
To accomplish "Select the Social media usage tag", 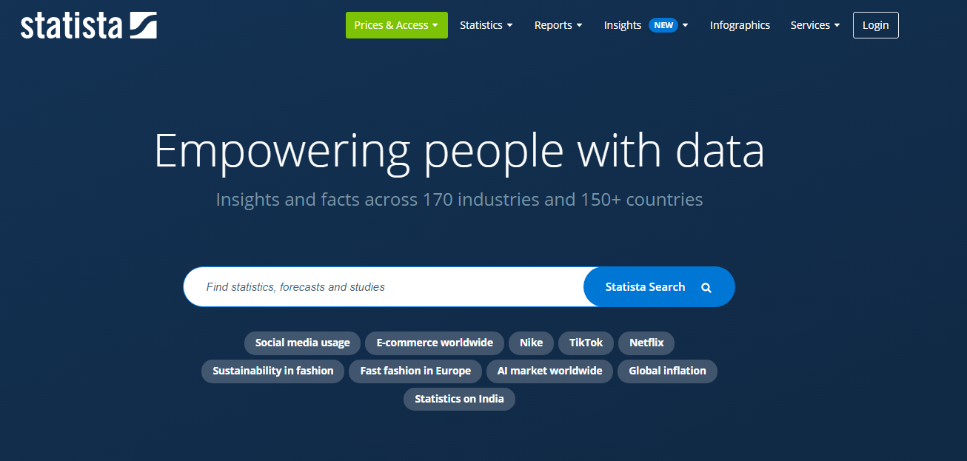I will click(x=302, y=343).
